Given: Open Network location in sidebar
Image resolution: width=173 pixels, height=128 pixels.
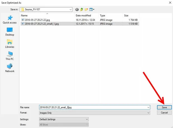Looking at the screenshot, I should [10, 68].
